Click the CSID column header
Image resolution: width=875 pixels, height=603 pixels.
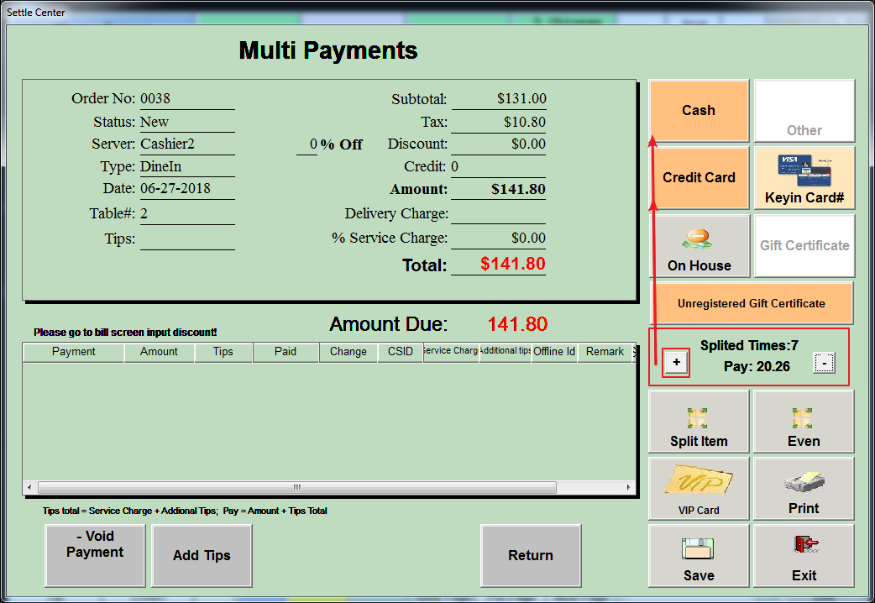(400, 352)
